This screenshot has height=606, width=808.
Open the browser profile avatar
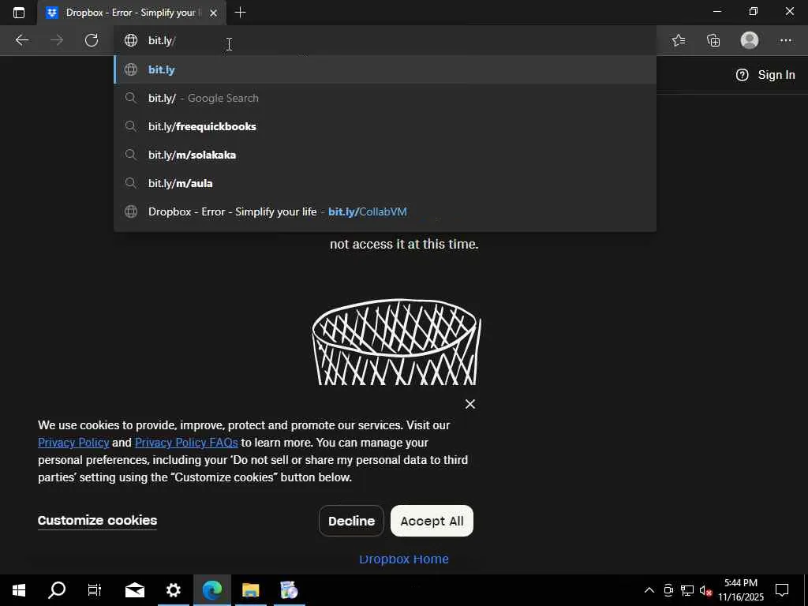pos(750,40)
